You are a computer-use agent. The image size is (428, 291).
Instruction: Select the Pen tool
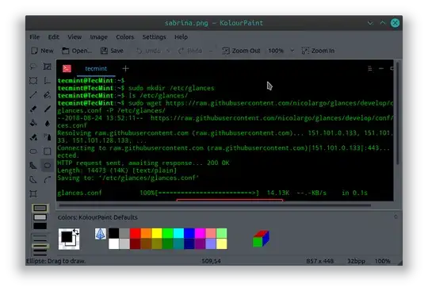click(x=48, y=94)
